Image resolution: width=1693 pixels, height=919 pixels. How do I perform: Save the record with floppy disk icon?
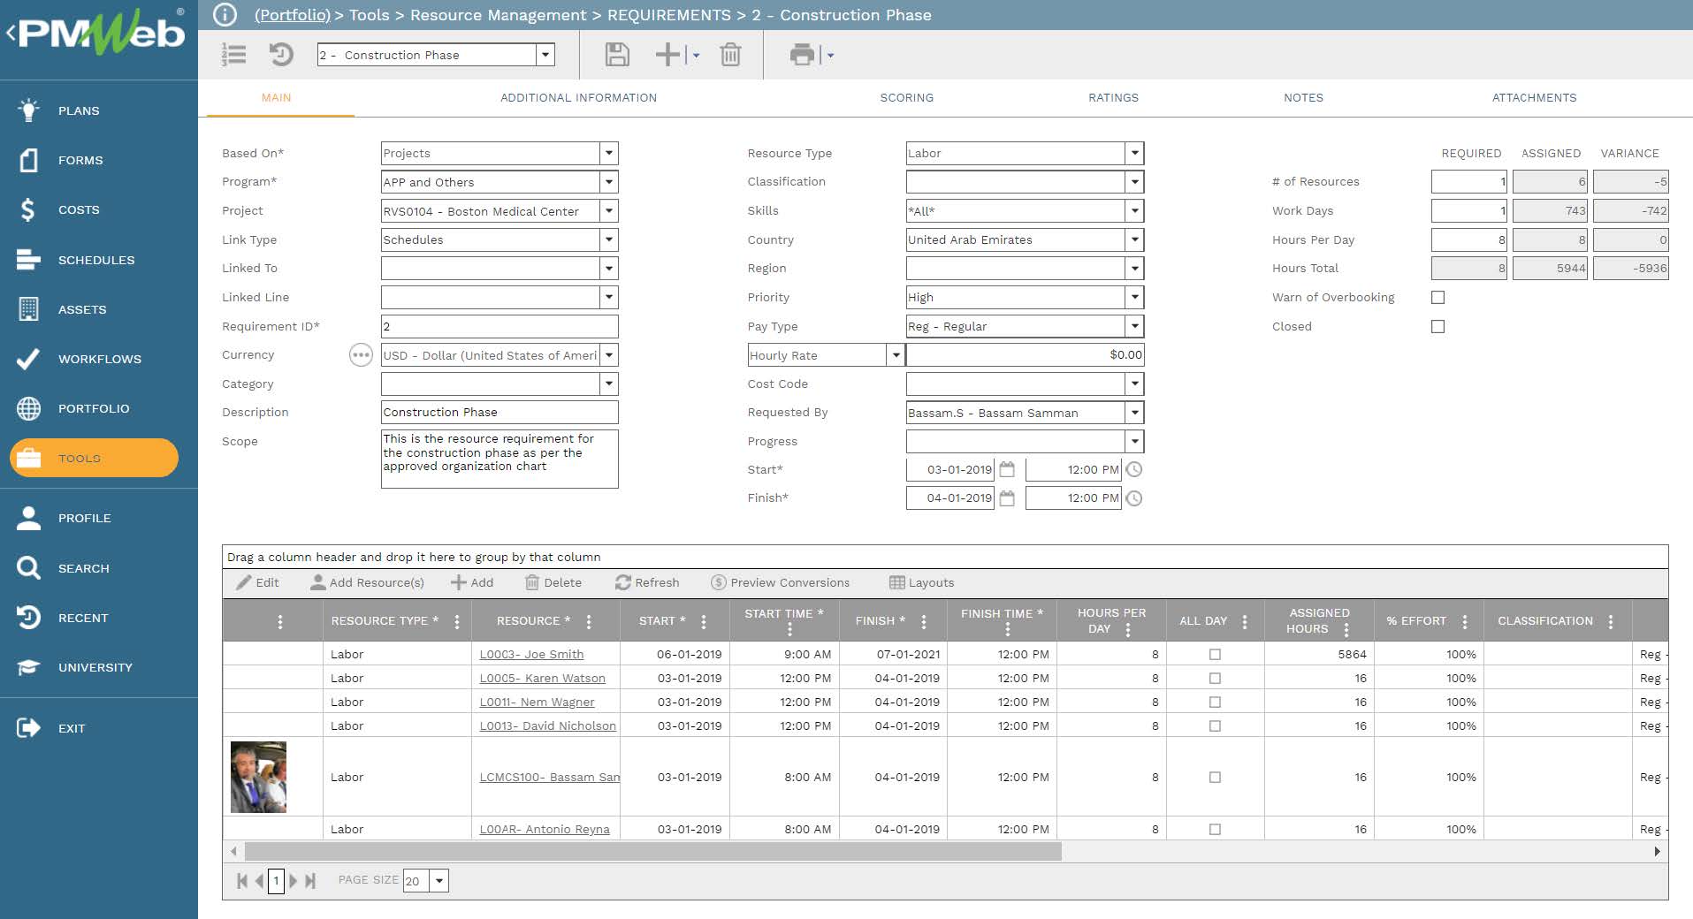617,55
